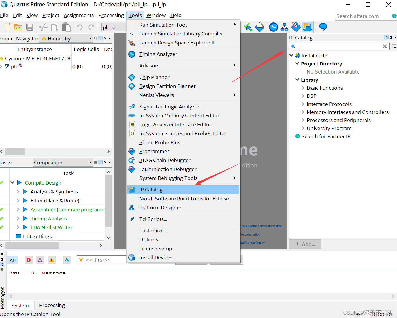
Task: Toggle the All messages filter
Action: tap(12, 260)
